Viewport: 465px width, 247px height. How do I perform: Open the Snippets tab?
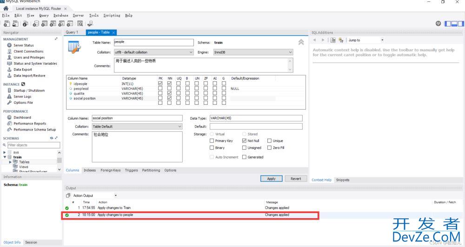click(x=343, y=180)
